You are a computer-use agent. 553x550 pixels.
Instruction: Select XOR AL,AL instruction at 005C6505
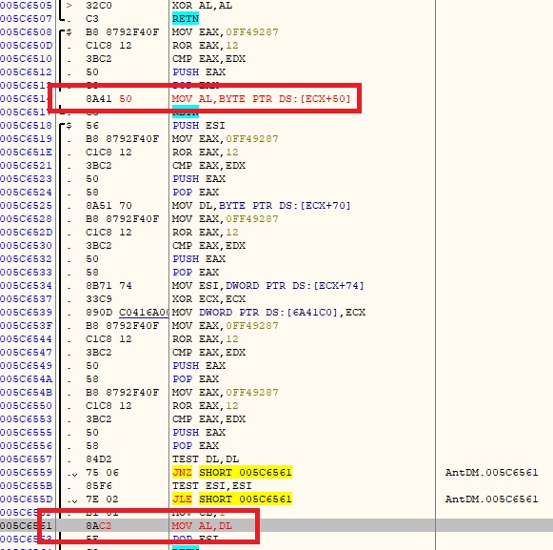pos(202,6)
